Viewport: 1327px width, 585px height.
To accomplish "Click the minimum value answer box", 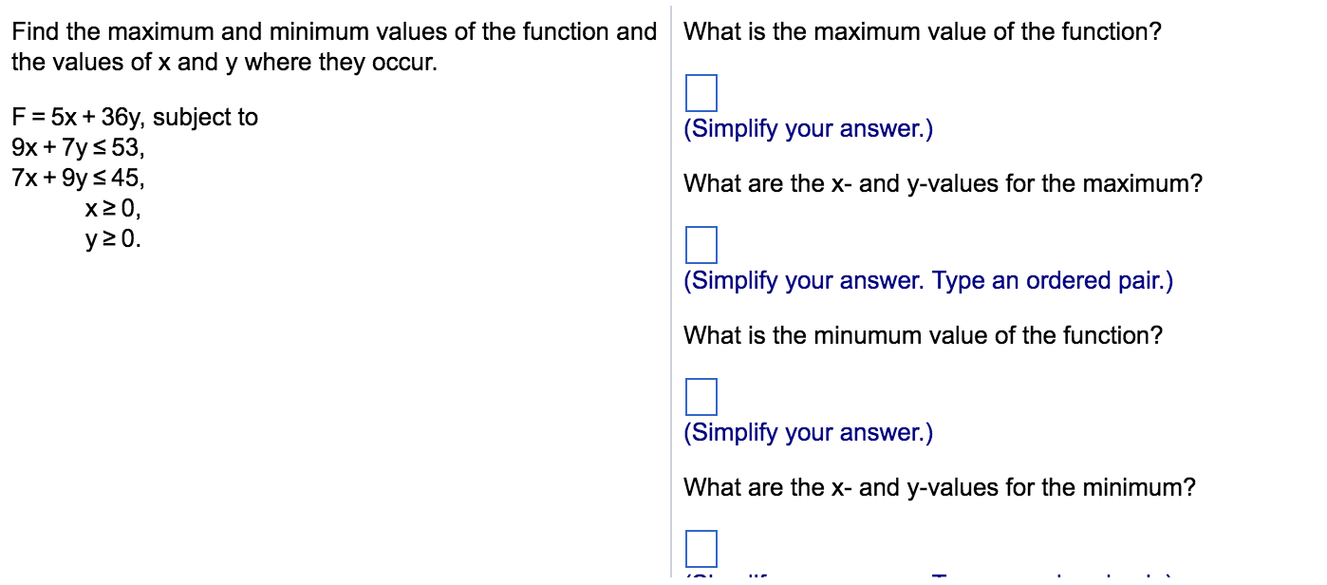I will point(701,396).
